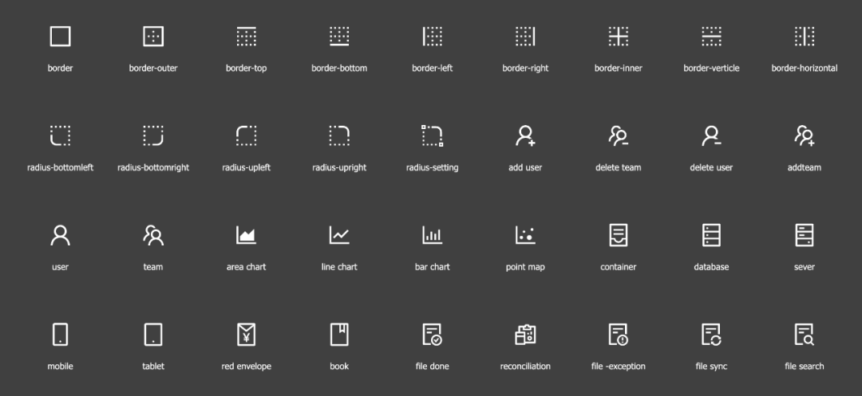Click the "area chart" text label
This screenshot has height=396, width=862.
(247, 267)
